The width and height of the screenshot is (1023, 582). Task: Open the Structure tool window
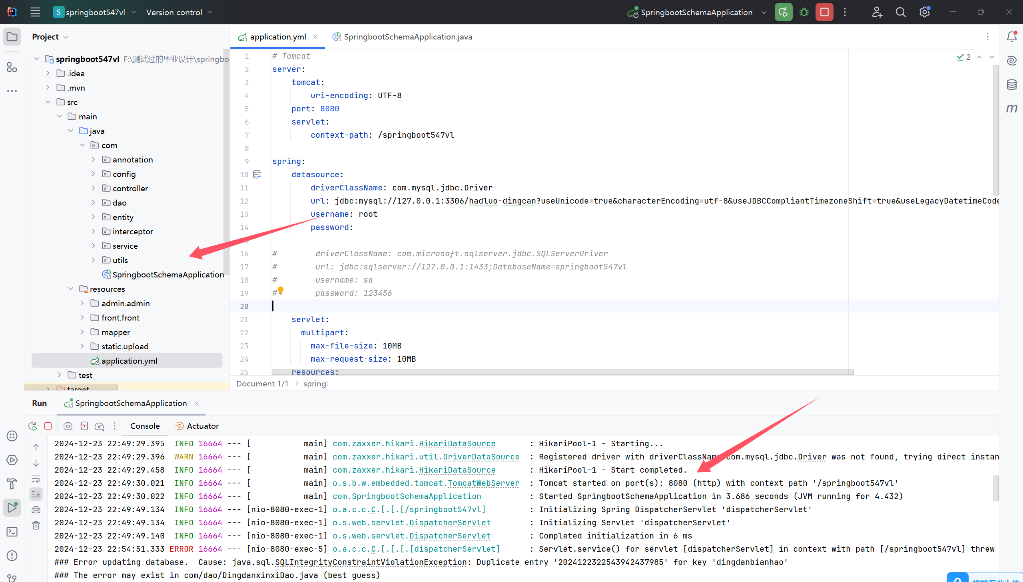[x=12, y=67]
